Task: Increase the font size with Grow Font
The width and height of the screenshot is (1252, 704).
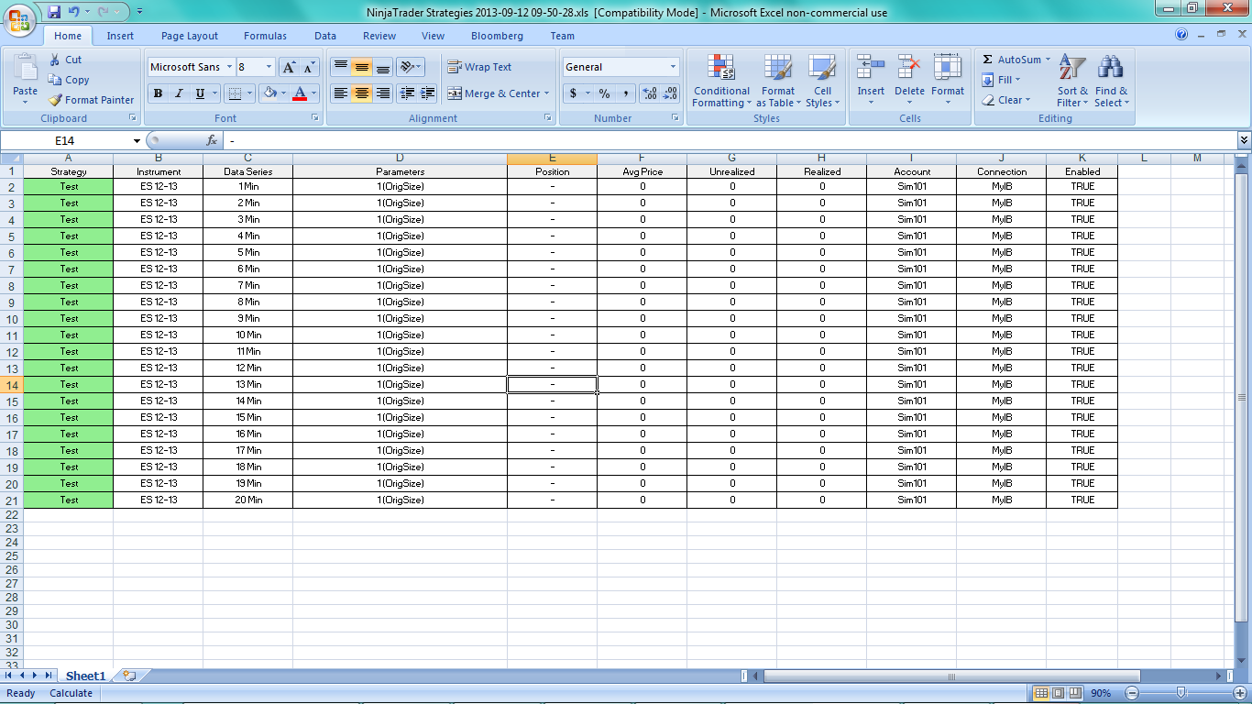Action: click(289, 67)
